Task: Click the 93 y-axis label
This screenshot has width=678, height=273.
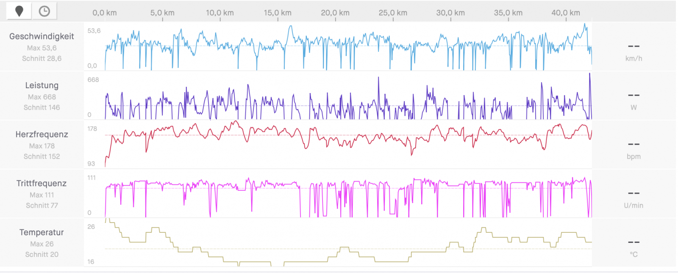Action: [91, 164]
